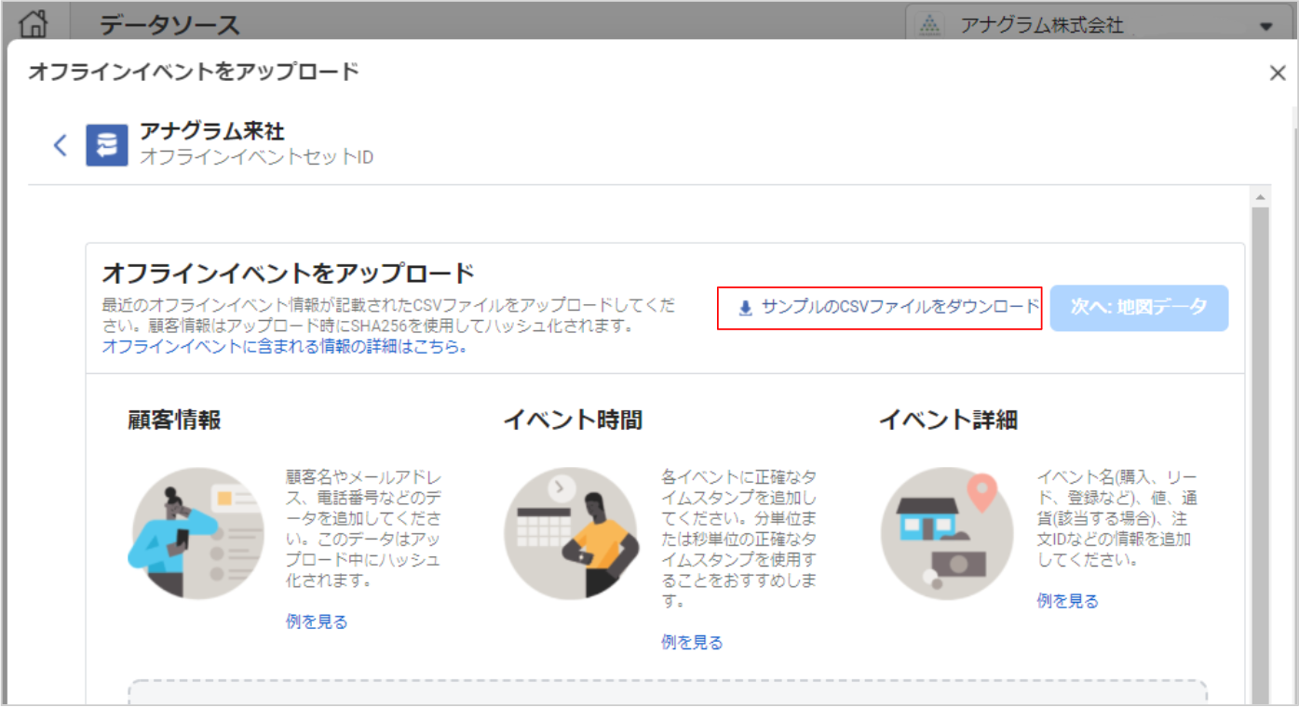
Task: Click 例を見る under イベント時間
Action: point(692,642)
